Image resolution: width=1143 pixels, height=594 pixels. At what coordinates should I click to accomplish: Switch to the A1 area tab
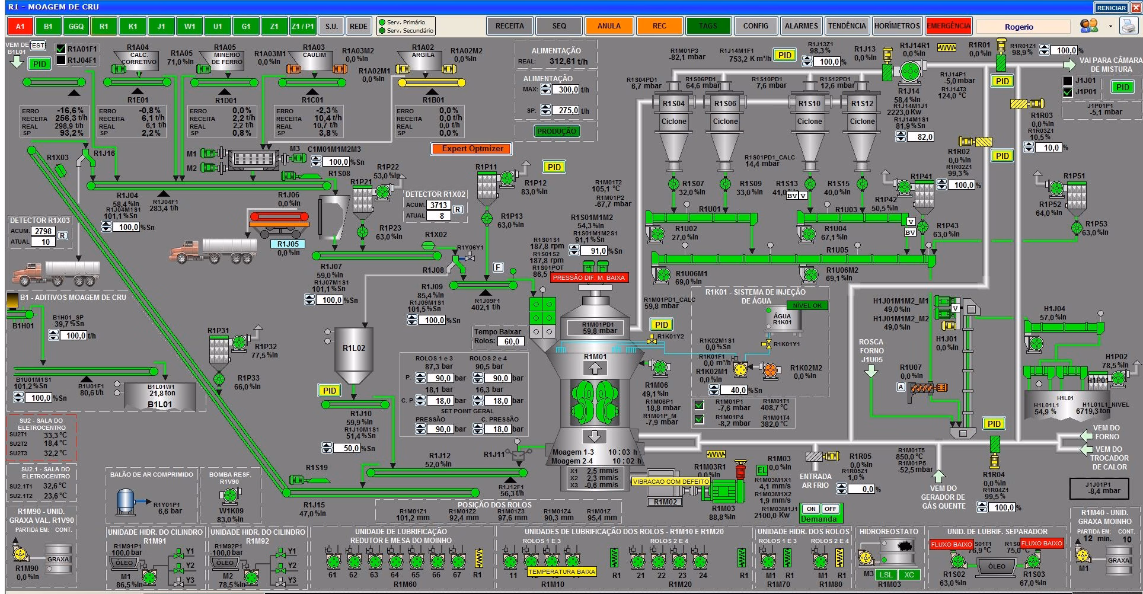pos(20,26)
